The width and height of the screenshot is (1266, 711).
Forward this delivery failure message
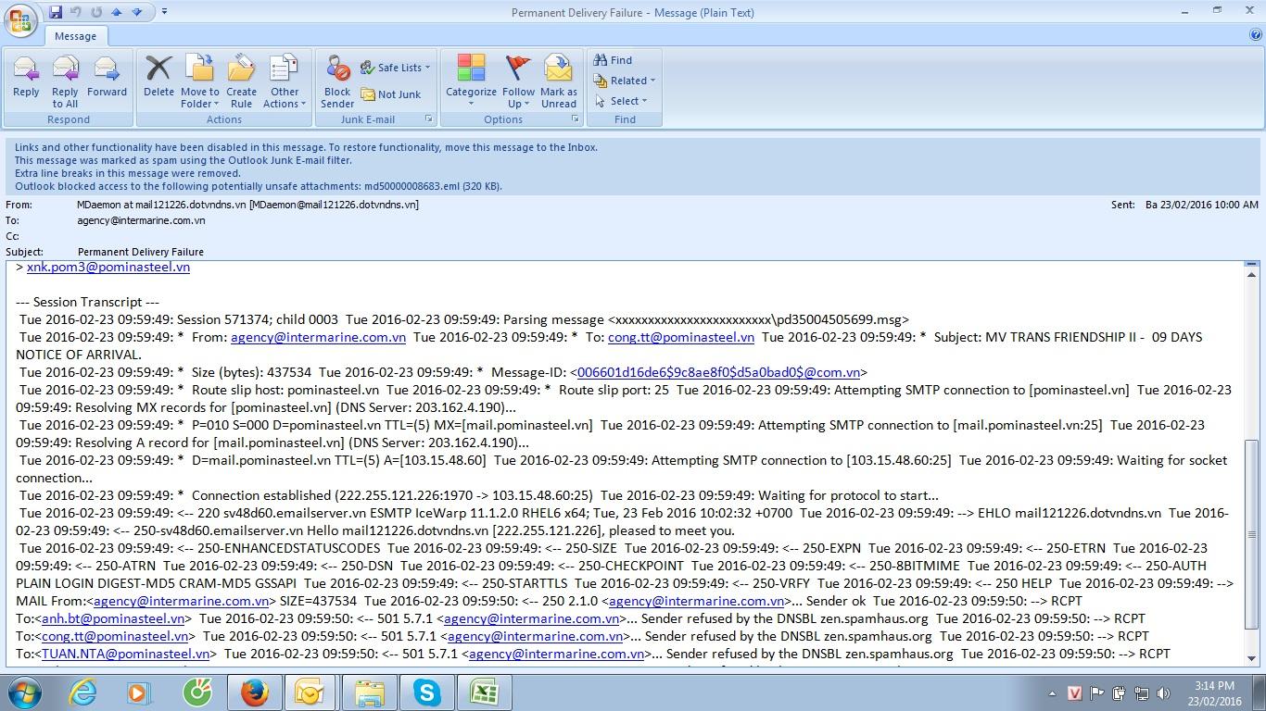coord(107,76)
